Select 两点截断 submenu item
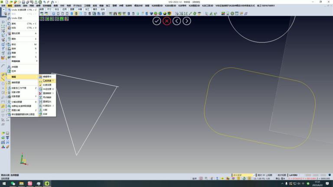Screen dimensions: 333x187 point(47,97)
